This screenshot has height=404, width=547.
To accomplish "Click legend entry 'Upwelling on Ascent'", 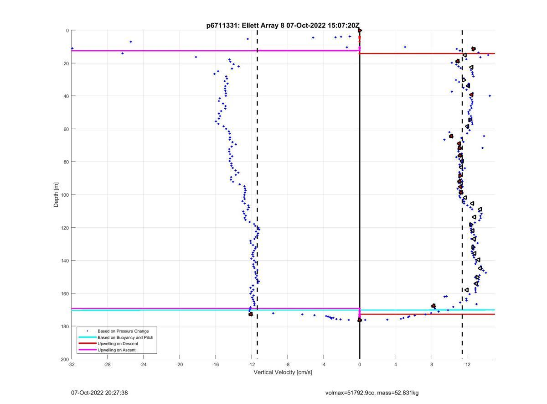I will pos(116,350).
